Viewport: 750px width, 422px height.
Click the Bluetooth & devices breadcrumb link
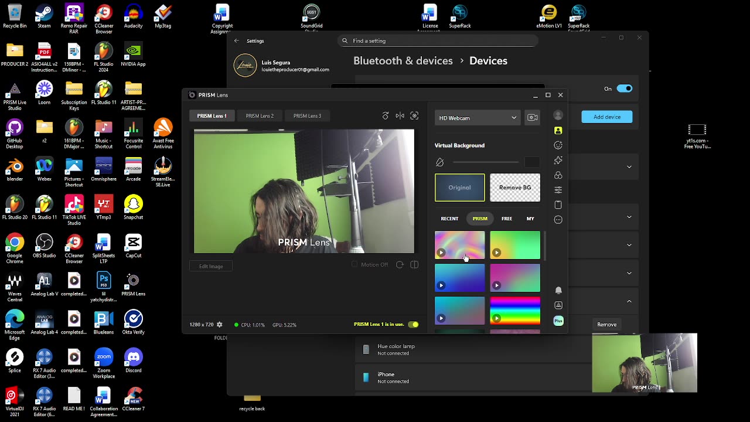[x=403, y=61]
